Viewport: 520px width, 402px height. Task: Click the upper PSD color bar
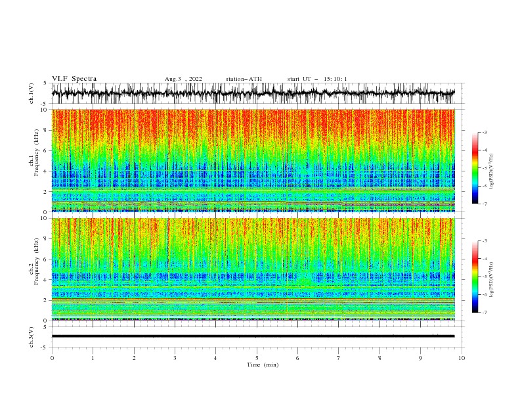pyautogui.click(x=475, y=168)
